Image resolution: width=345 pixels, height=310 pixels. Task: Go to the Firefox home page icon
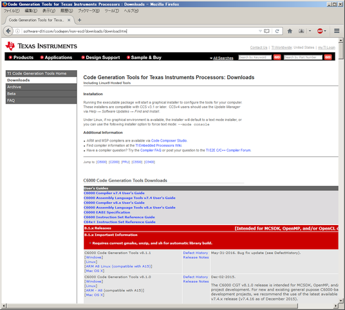tap(290, 31)
